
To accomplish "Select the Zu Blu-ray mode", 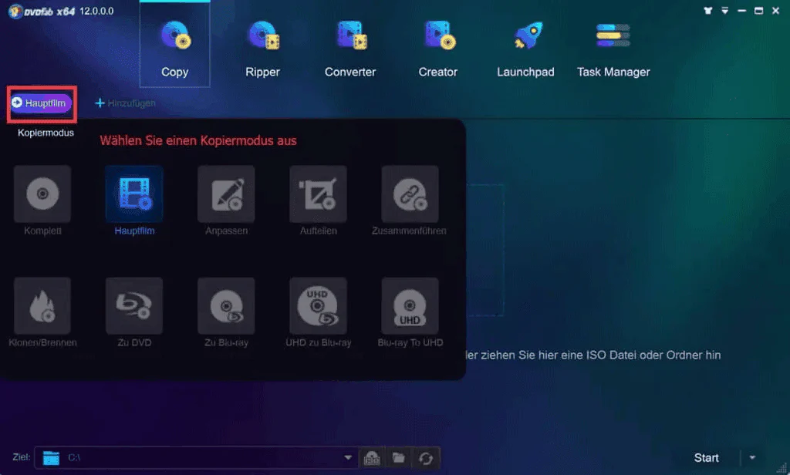I will (226, 306).
